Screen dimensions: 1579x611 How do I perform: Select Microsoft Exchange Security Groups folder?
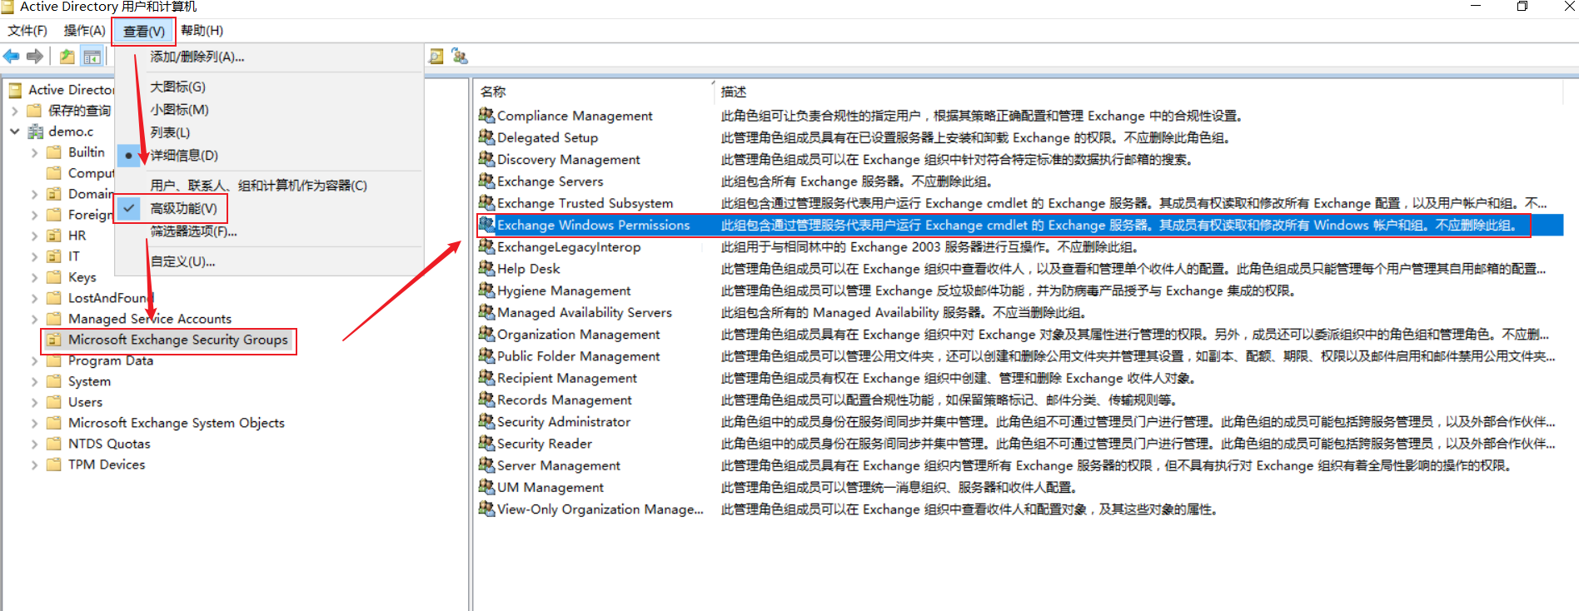pyautogui.click(x=177, y=340)
